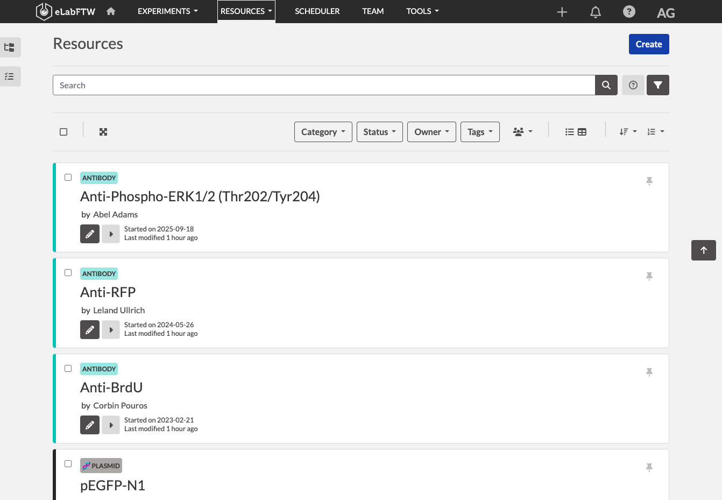This screenshot has height=500, width=722.
Task: Check the Anti-BrdU checkbox
Action: click(x=68, y=368)
